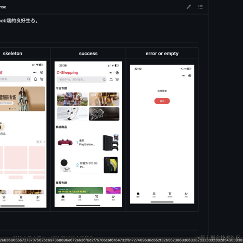Click the search magnifier in skeleton phone
Screen dimensions: 243x243
(29, 79)
